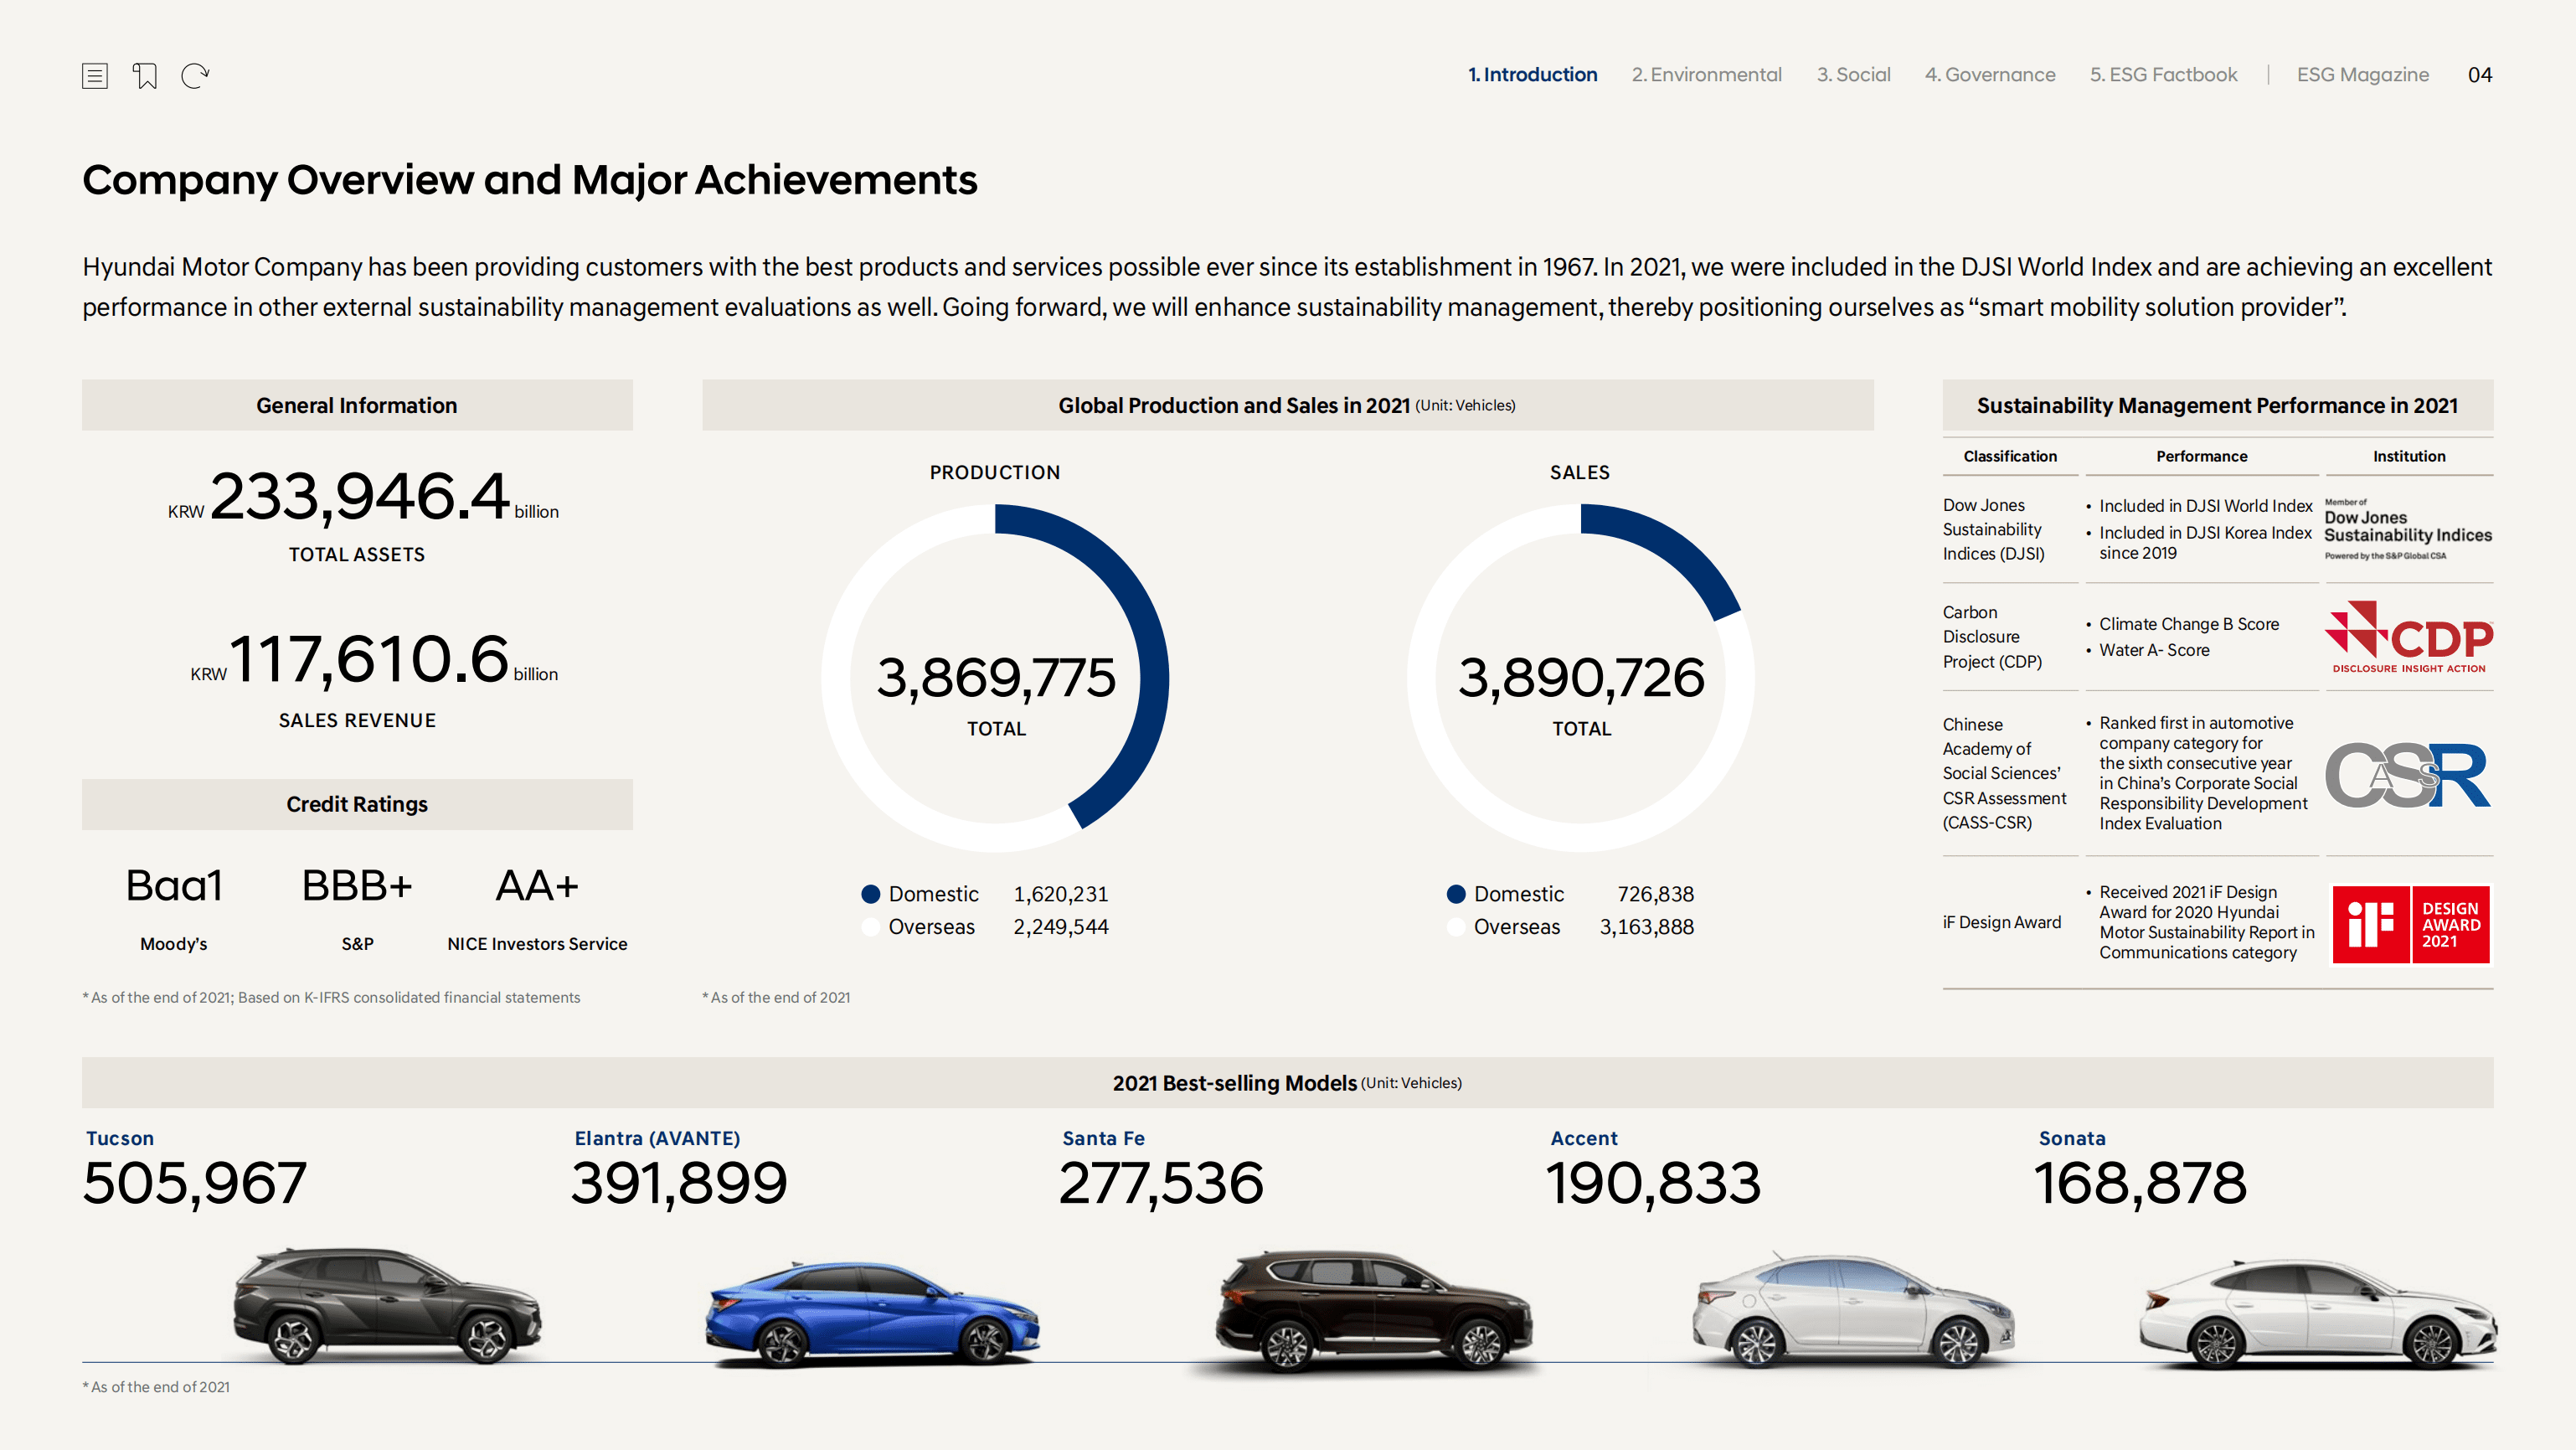Switch to the 2. Environmental section
Viewport: 2576px width, 1450px height.
click(x=1706, y=74)
